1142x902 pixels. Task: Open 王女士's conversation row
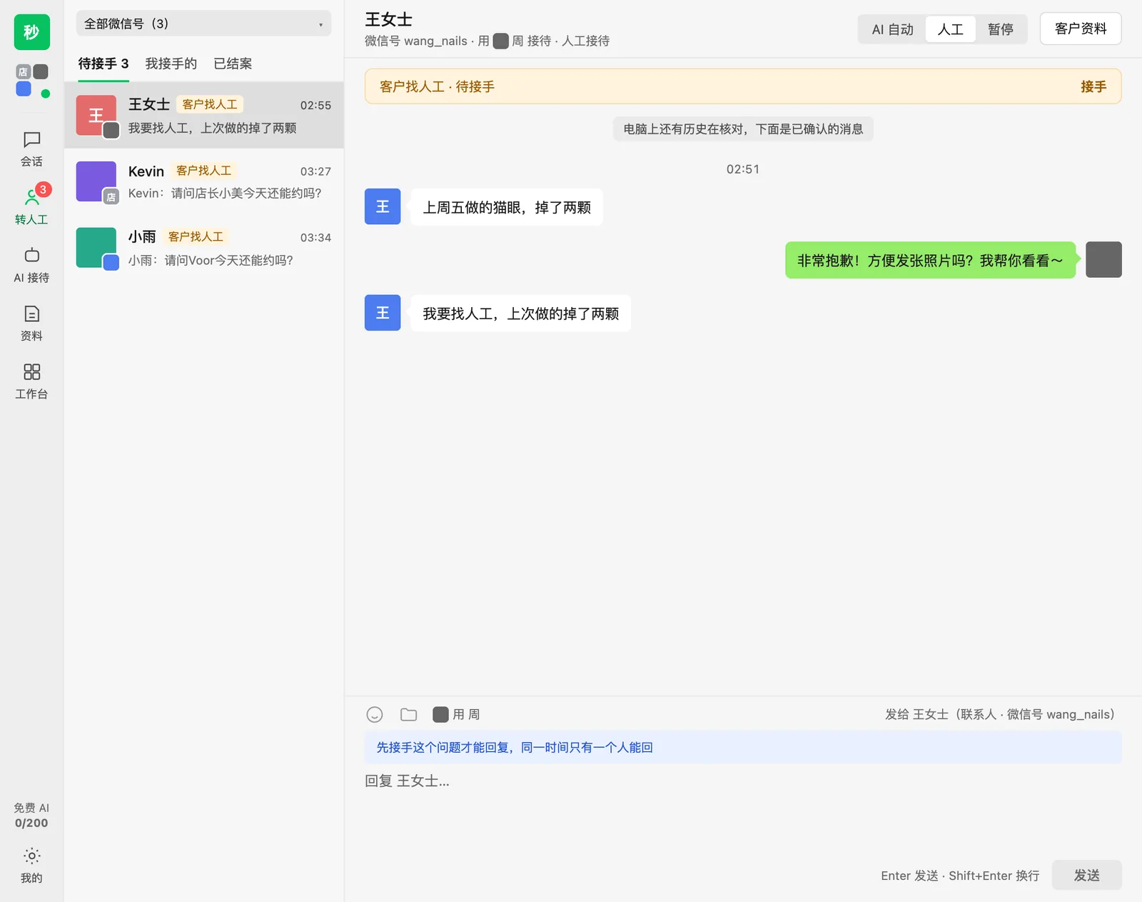click(x=204, y=116)
